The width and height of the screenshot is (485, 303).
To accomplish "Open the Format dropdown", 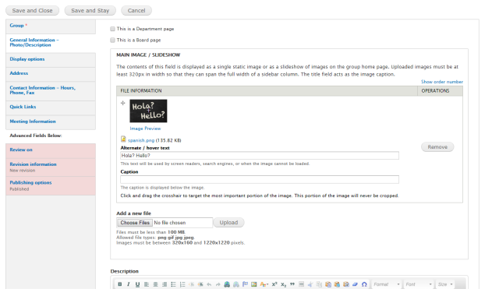I will (386, 284).
